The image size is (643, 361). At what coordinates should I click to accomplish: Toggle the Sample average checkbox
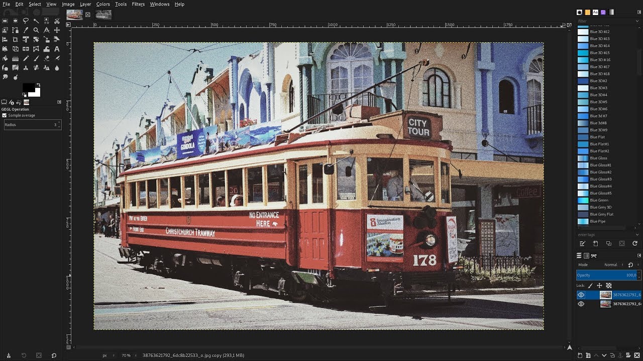click(5, 115)
